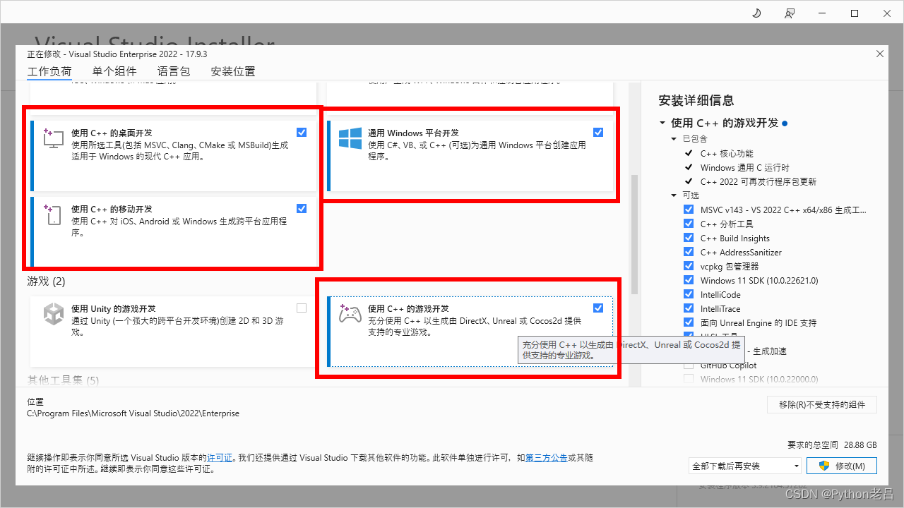
Task: Select the 通用 Windows 平台开发 card title
Action: coord(413,133)
